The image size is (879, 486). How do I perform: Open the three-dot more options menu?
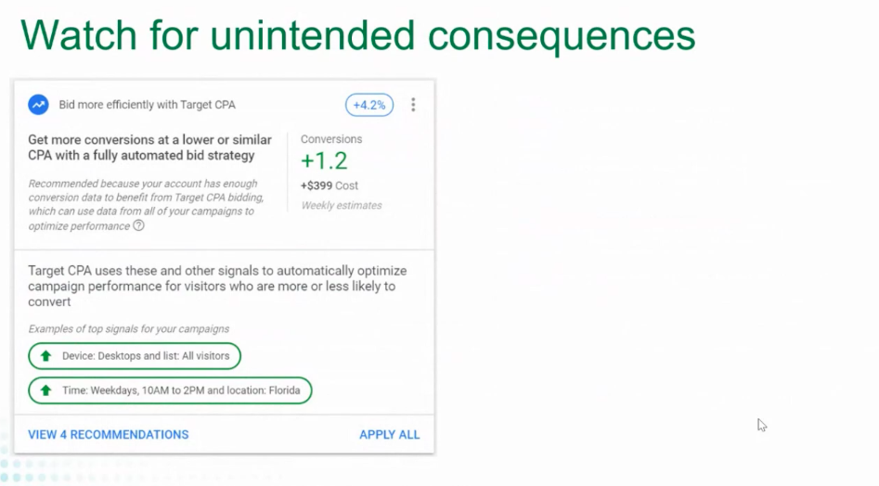pos(413,105)
